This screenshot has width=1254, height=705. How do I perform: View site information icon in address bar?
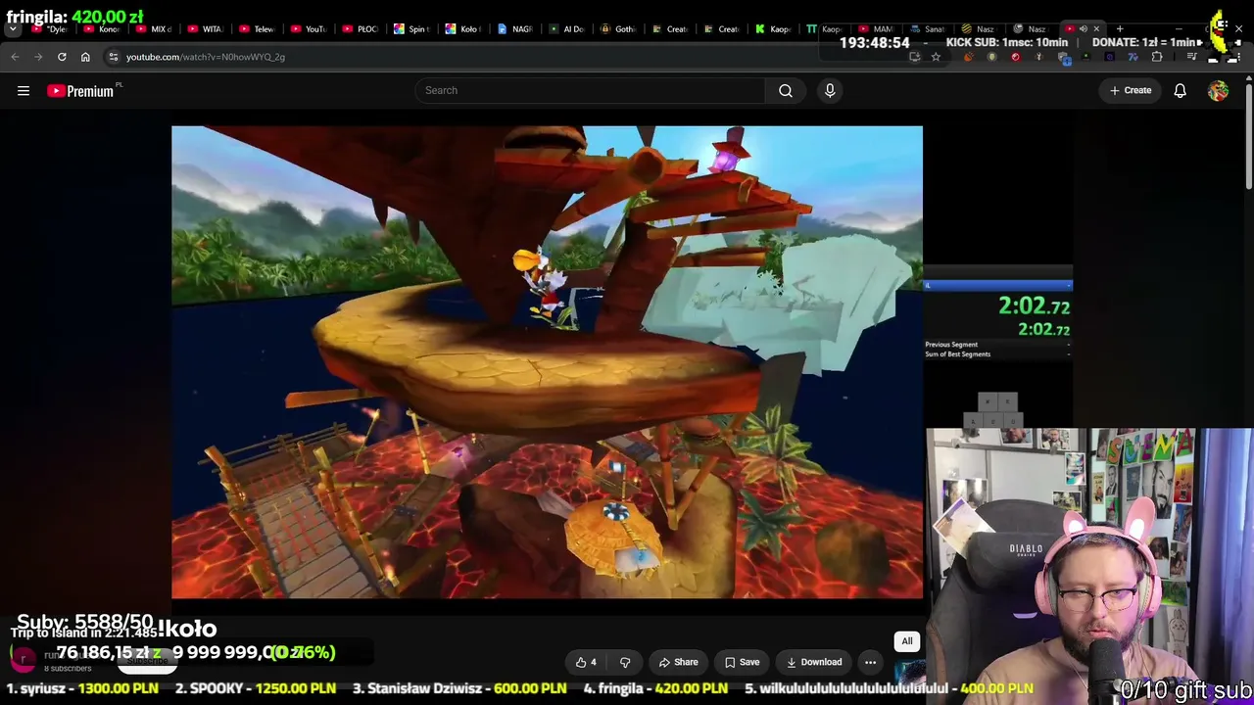(x=113, y=57)
